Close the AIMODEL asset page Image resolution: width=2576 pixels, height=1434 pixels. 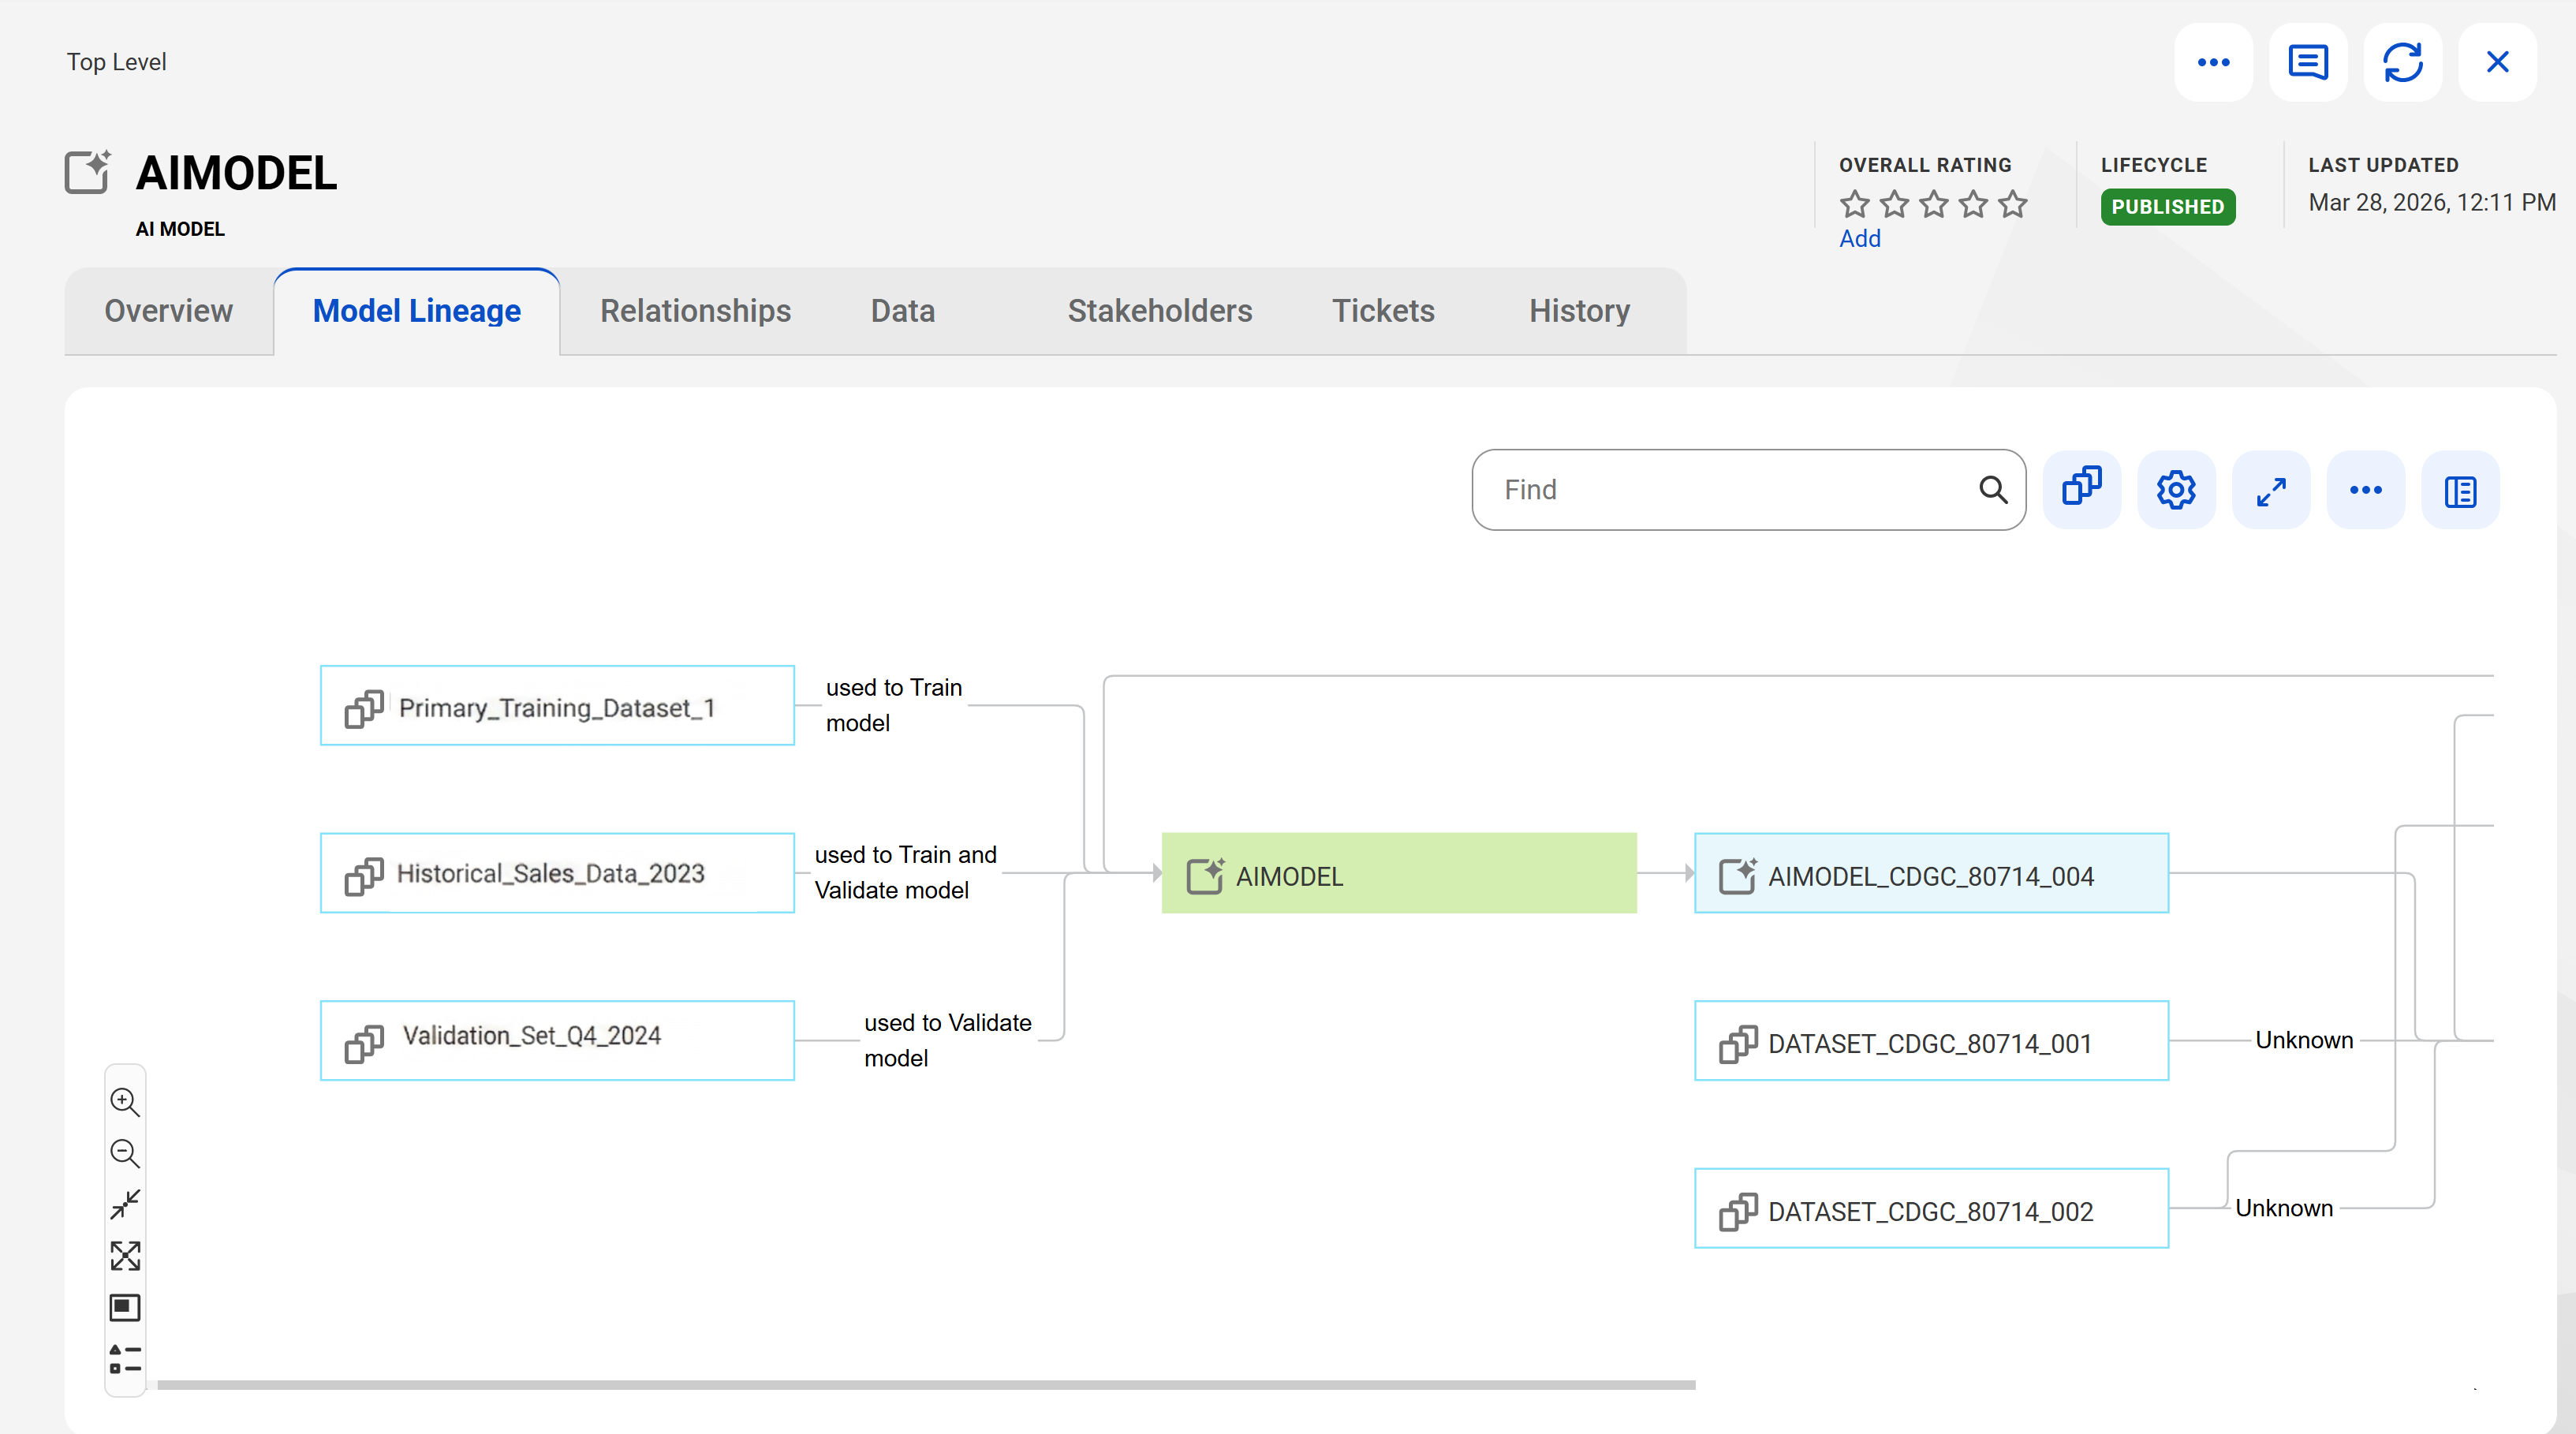pyautogui.click(x=2497, y=62)
